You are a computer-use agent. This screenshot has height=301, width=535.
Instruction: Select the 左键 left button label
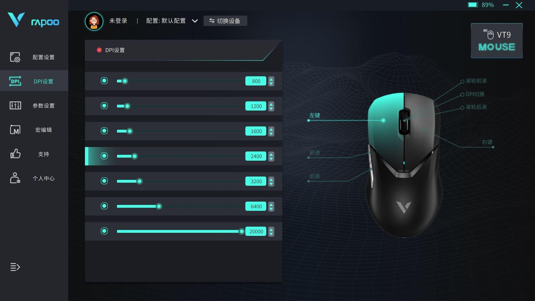315,115
